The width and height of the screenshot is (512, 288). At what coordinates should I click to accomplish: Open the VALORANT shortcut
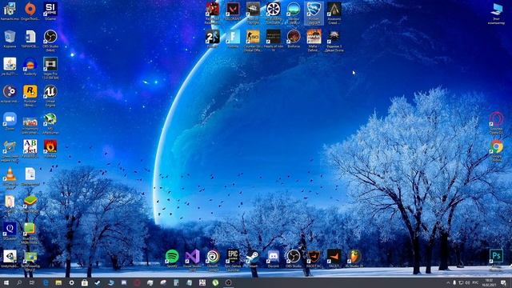tap(233, 11)
